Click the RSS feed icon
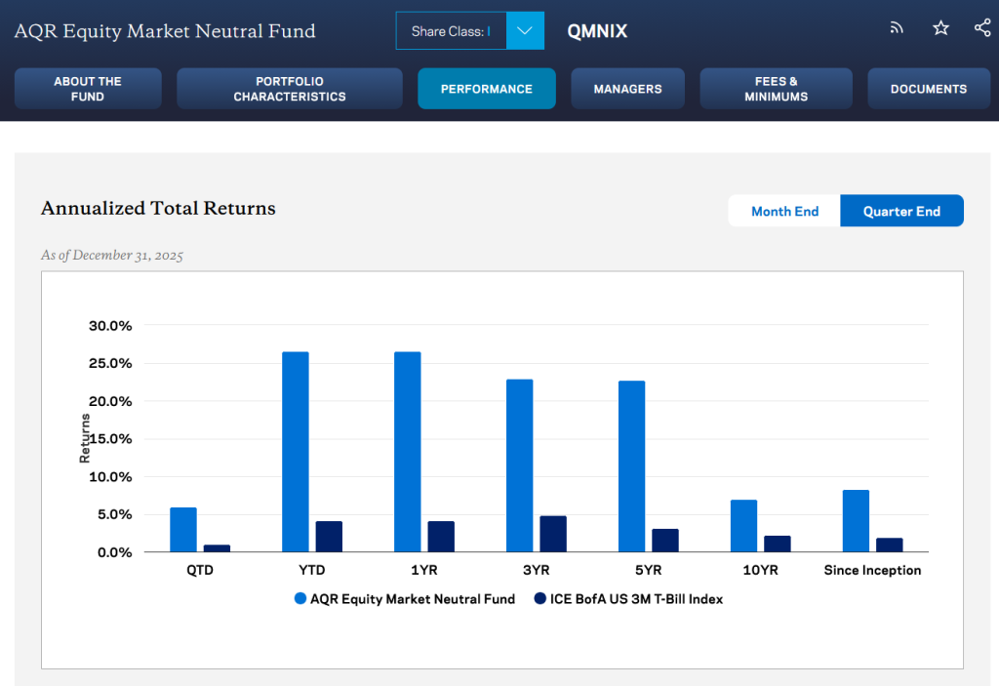The image size is (999, 686). tap(896, 28)
